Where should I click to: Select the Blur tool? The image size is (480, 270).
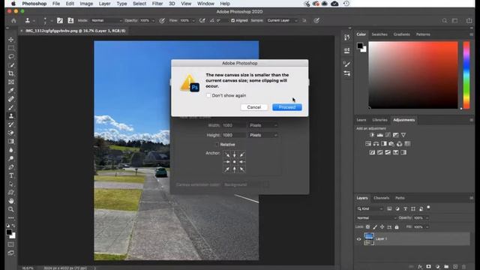[11, 150]
